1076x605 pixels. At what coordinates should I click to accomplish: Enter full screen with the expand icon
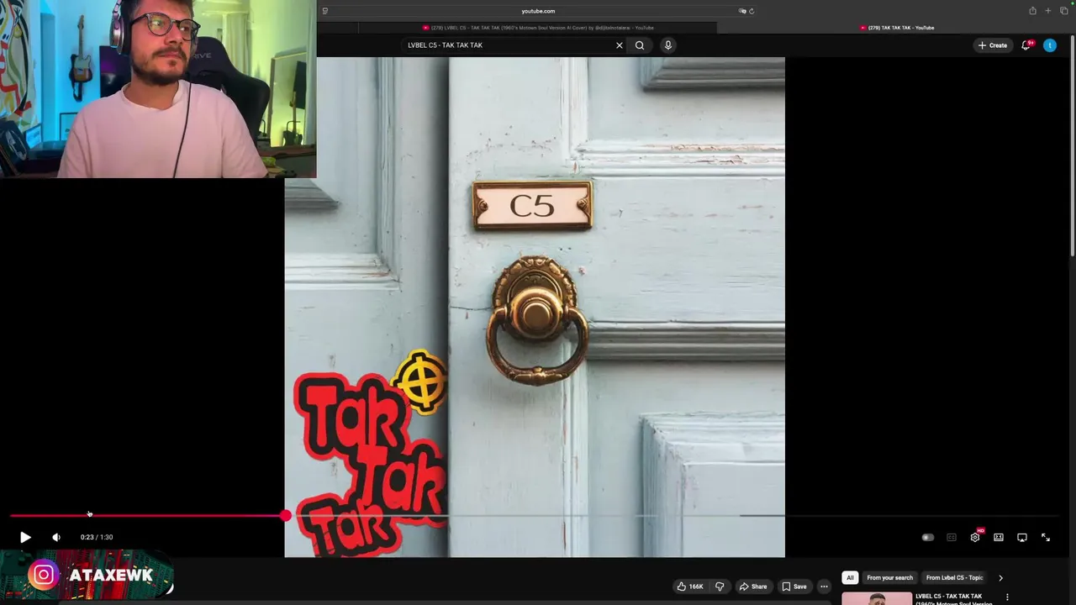click(x=1046, y=538)
